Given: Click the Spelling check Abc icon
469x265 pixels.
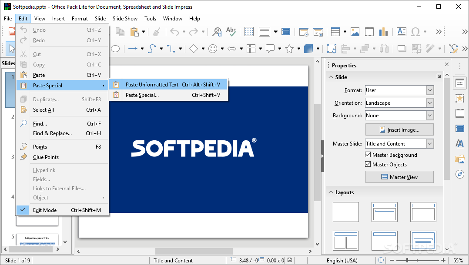Looking at the screenshot, I should point(231,31).
